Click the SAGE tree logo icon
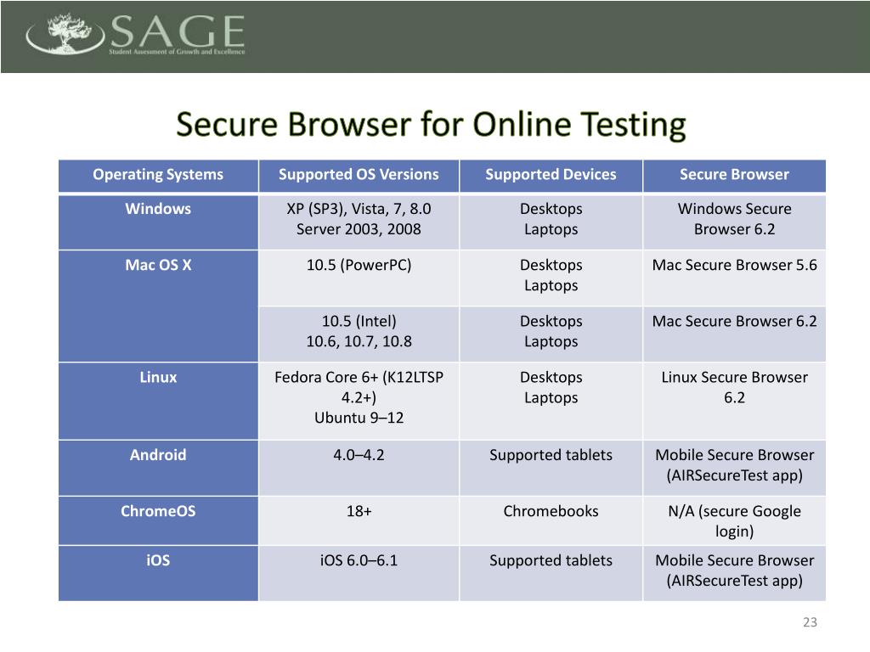Viewport: 870px width, 652px height. [65, 33]
